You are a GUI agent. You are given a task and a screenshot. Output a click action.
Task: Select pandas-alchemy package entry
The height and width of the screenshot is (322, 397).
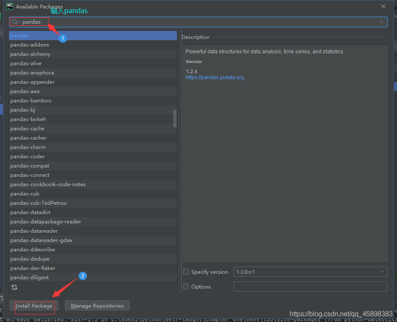(x=30, y=54)
